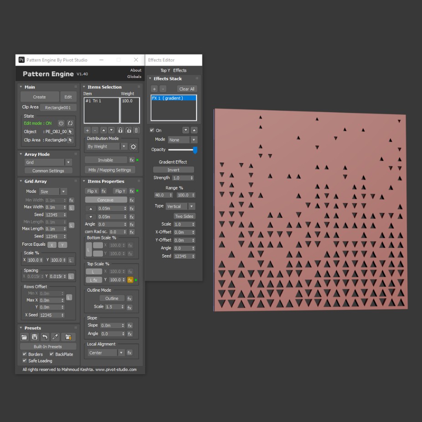Delete item with the trash can icon
The image size is (422, 422).
tap(136, 130)
